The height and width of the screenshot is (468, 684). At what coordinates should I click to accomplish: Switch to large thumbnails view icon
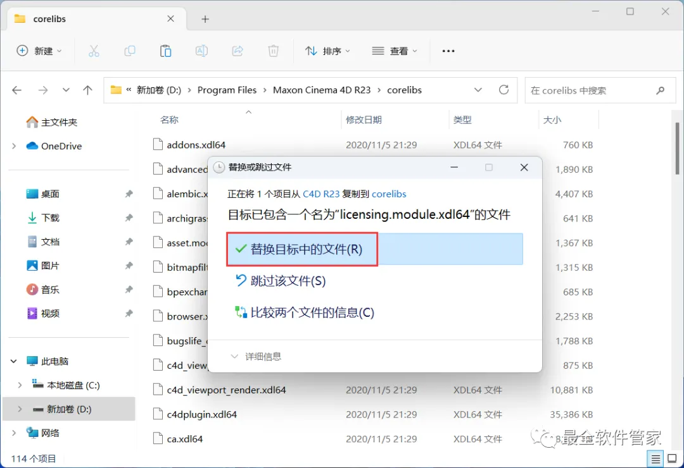[672, 459]
